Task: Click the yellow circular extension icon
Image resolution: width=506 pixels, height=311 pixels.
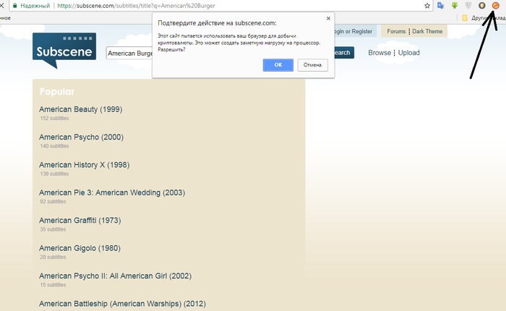Action: coord(482,6)
